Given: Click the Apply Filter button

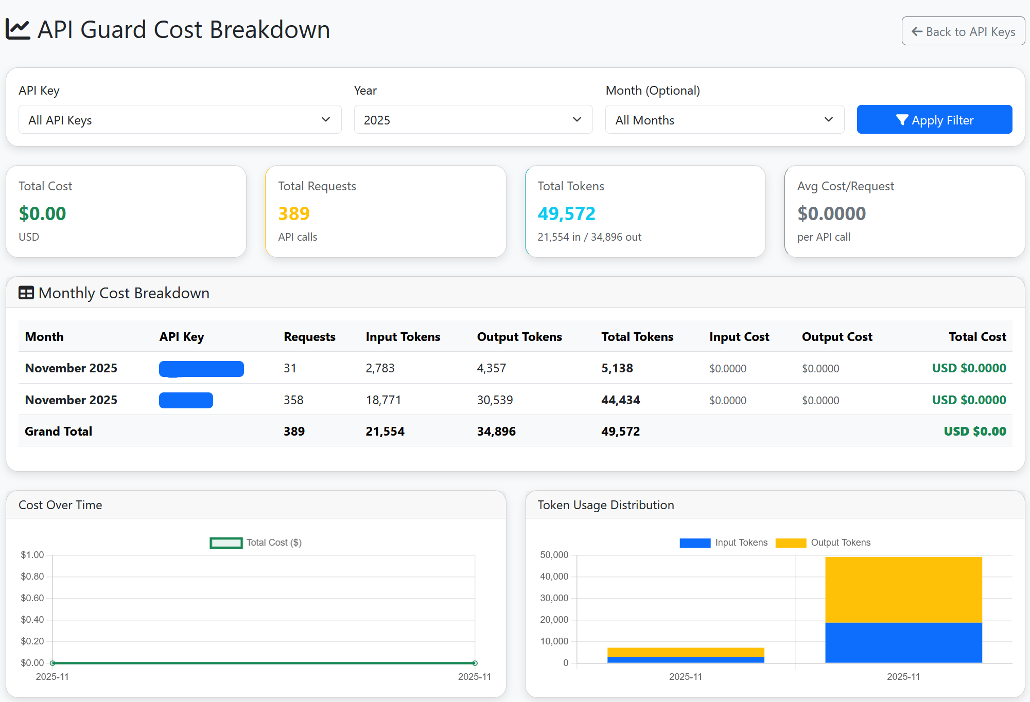Looking at the screenshot, I should [934, 119].
